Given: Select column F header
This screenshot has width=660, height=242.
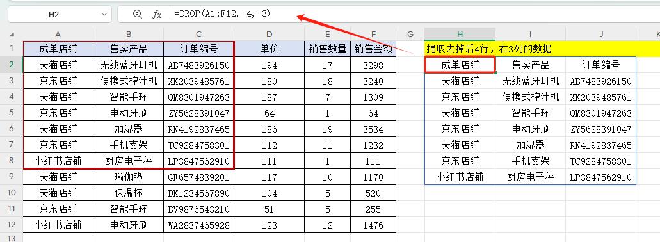Looking at the screenshot, I should pos(373,35).
